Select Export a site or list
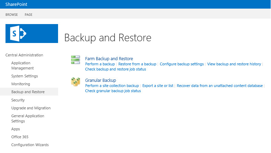The width and height of the screenshot is (271, 153). (158, 86)
